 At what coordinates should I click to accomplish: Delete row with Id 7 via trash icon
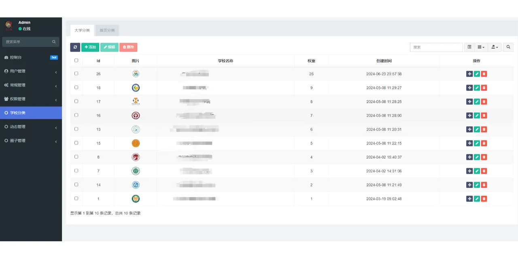(484, 171)
